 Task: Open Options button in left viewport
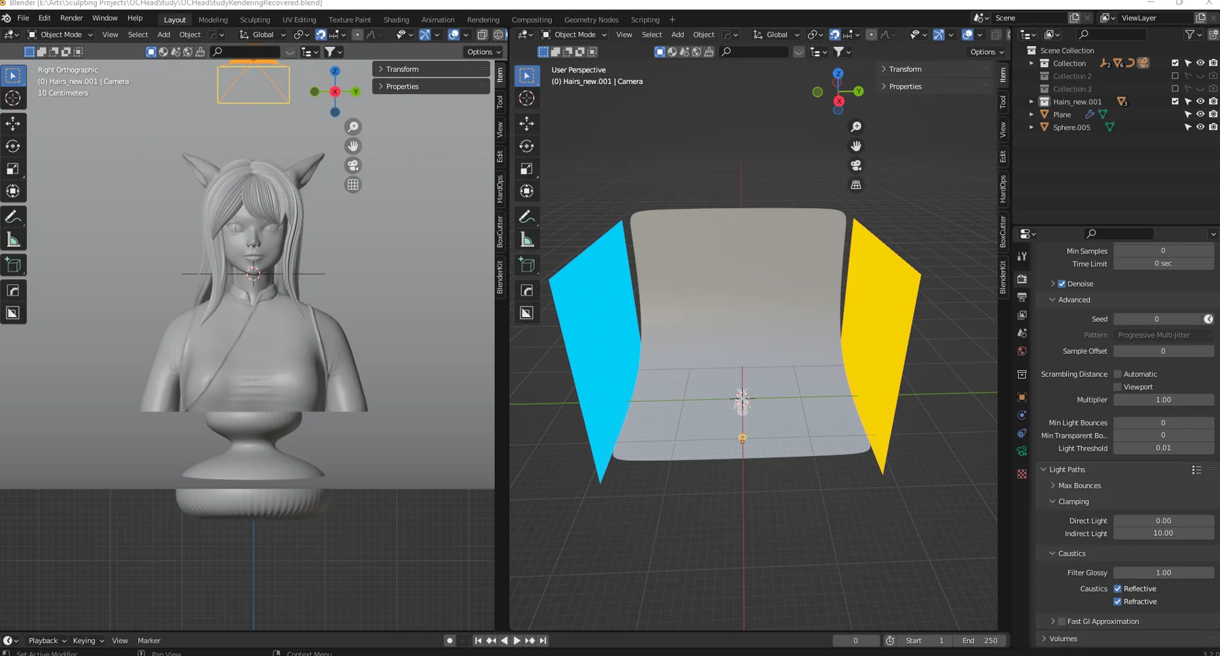point(484,52)
